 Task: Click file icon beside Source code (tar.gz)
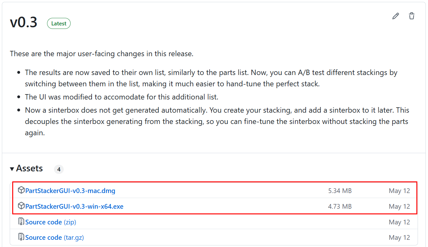point(21,237)
